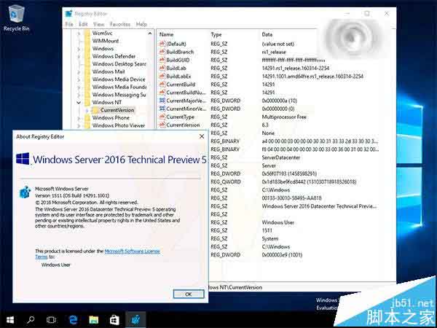Open File Explorer from taskbar

[x=94, y=320]
